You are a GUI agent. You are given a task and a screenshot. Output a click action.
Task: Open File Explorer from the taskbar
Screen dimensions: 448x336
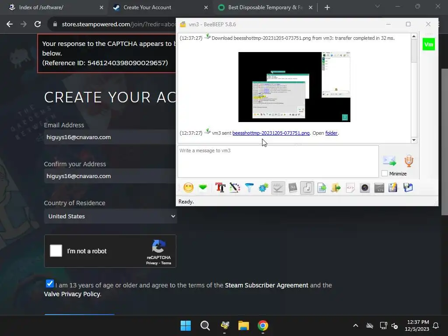[x=244, y=325]
